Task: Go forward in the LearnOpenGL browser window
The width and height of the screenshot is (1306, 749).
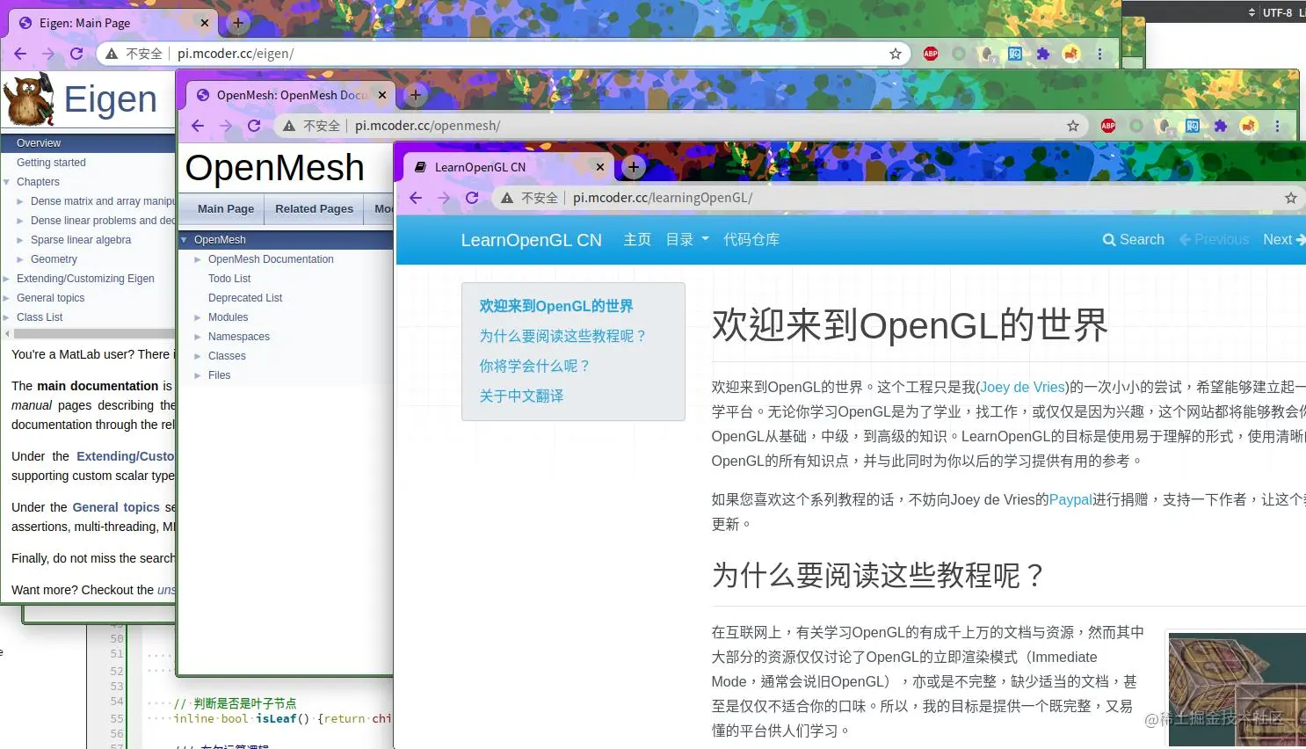Action: point(444,198)
